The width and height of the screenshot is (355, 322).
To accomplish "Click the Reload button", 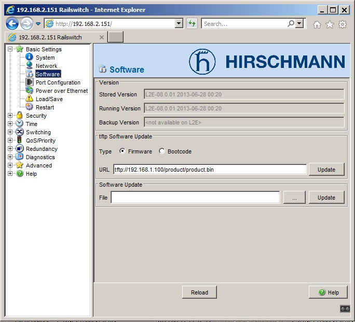I will tap(199, 292).
